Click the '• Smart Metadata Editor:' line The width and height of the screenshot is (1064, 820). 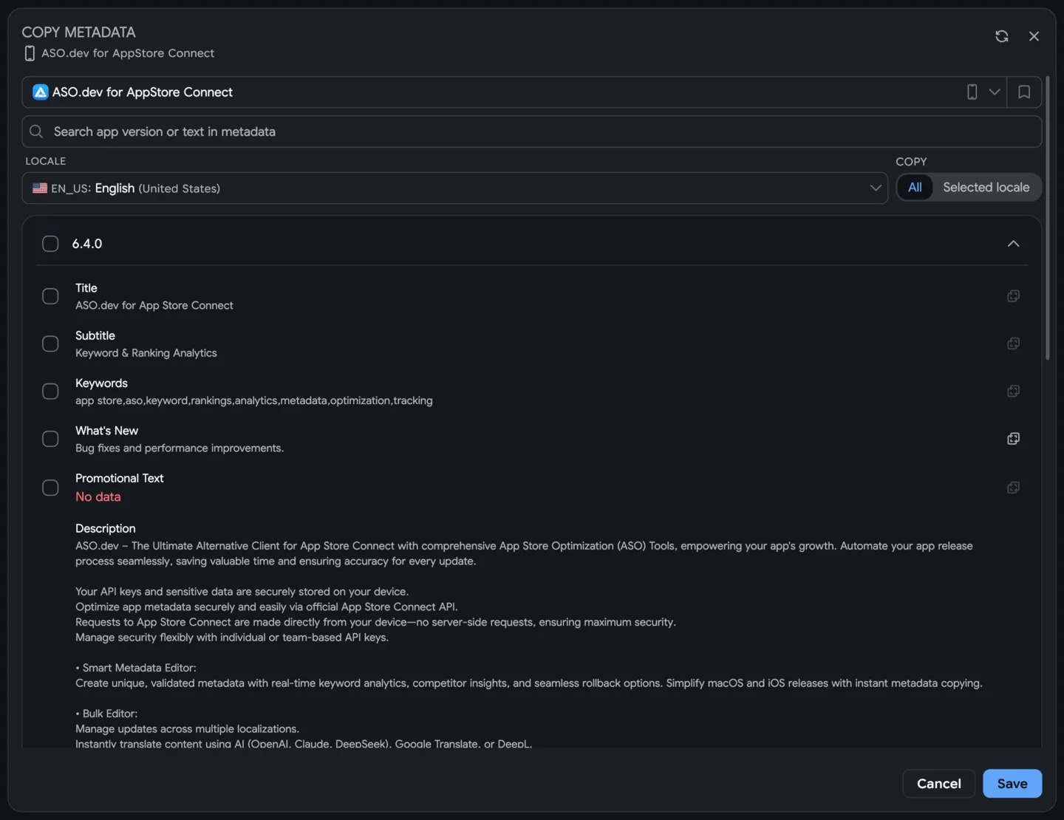(x=136, y=668)
